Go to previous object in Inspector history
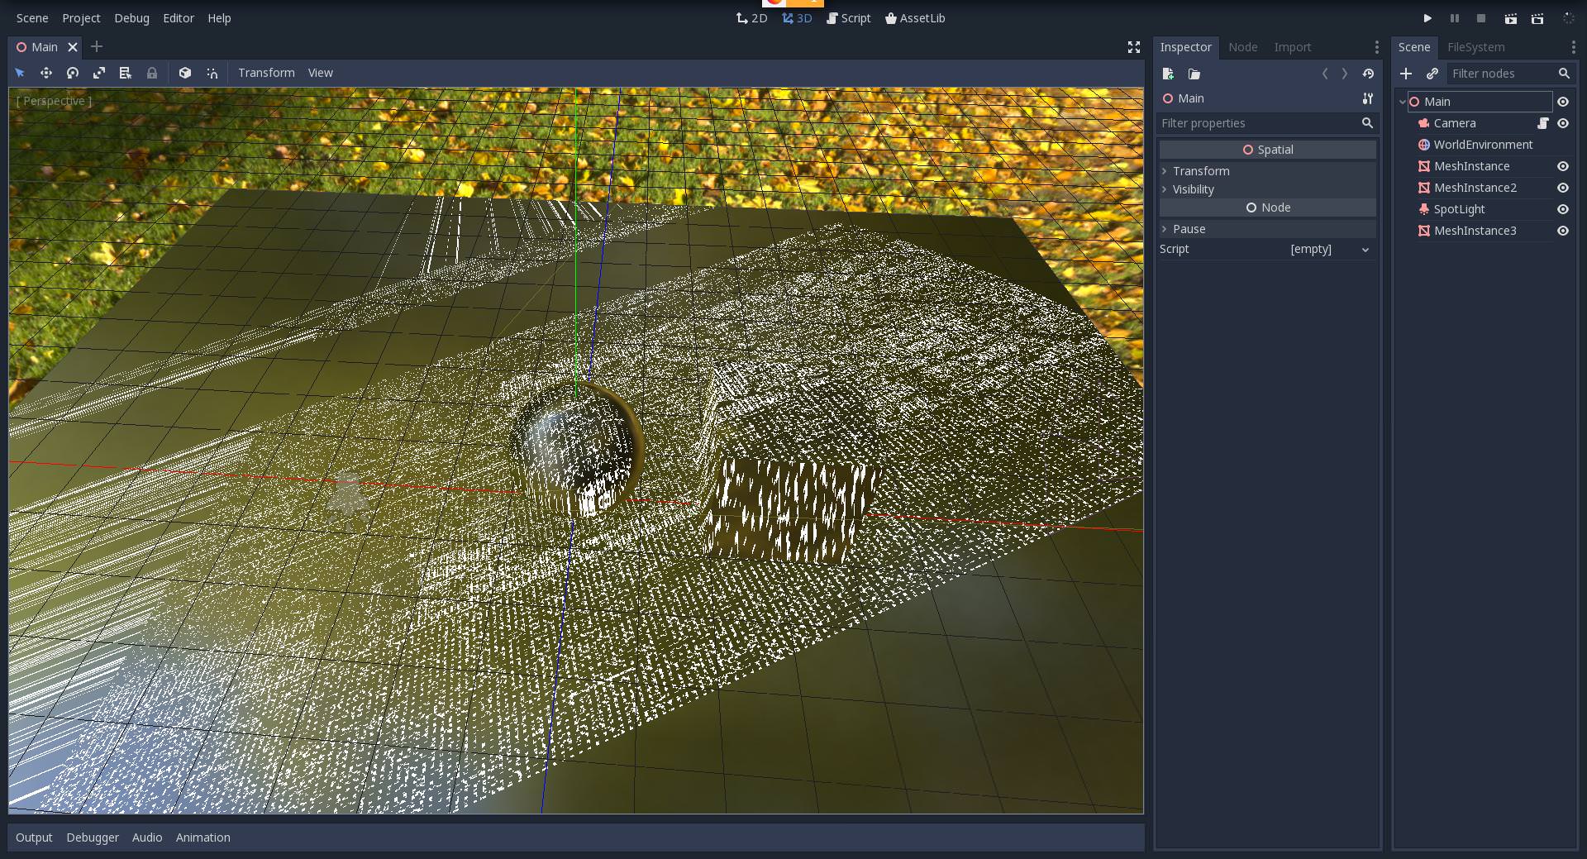 point(1325,74)
